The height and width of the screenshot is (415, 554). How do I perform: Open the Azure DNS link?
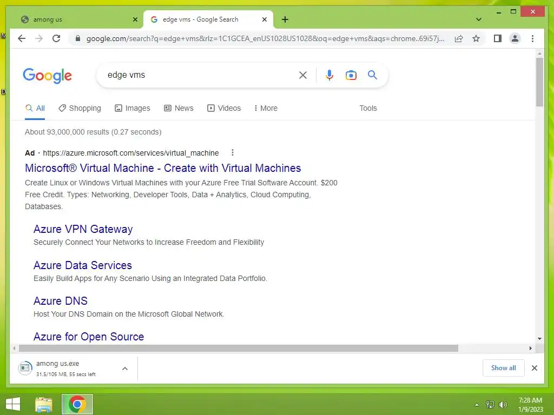pyautogui.click(x=61, y=301)
